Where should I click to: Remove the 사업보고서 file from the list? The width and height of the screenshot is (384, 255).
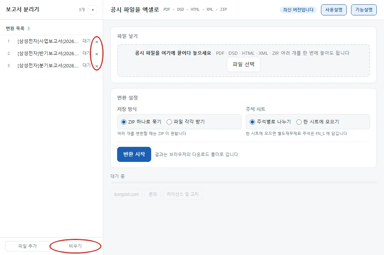pyautogui.click(x=97, y=42)
